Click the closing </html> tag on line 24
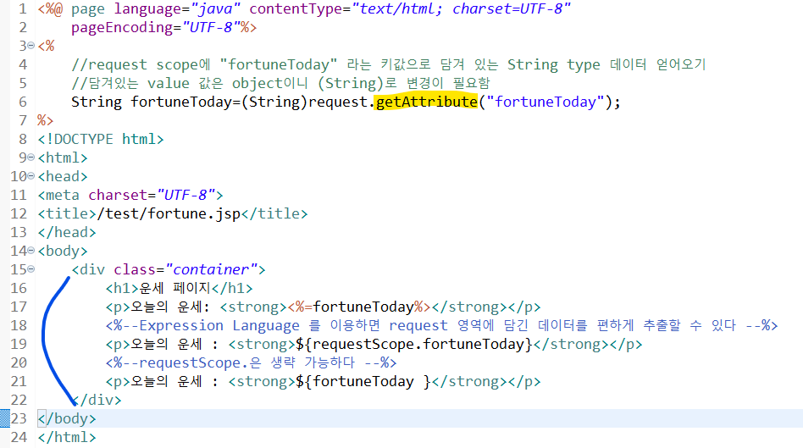The image size is (803, 448). click(x=67, y=437)
